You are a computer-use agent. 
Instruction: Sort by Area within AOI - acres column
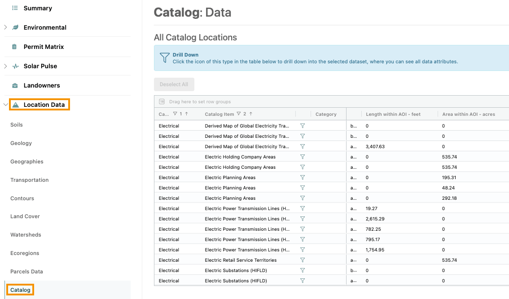(469, 114)
